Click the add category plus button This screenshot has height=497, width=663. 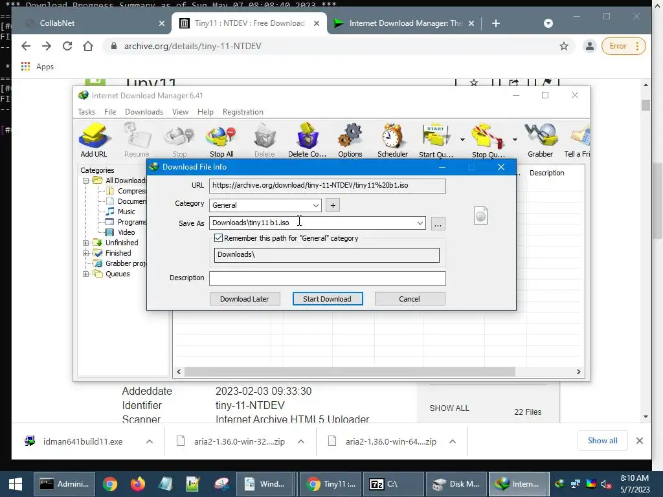(x=333, y=205)
